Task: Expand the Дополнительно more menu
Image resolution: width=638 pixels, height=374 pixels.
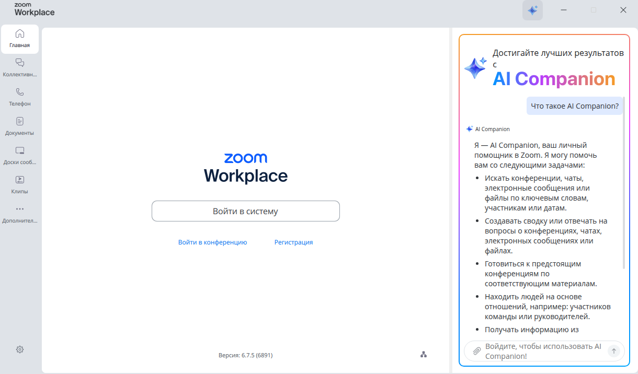Action: pos(19,214)
